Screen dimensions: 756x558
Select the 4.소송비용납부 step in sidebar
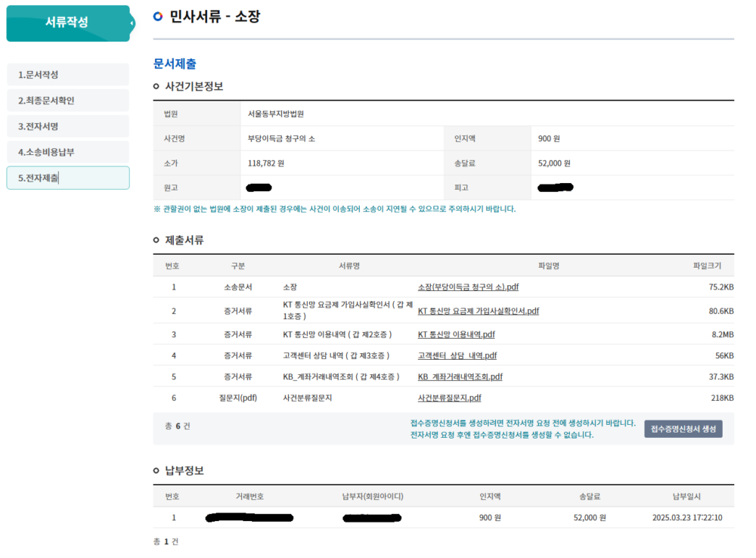click(68, 151)
